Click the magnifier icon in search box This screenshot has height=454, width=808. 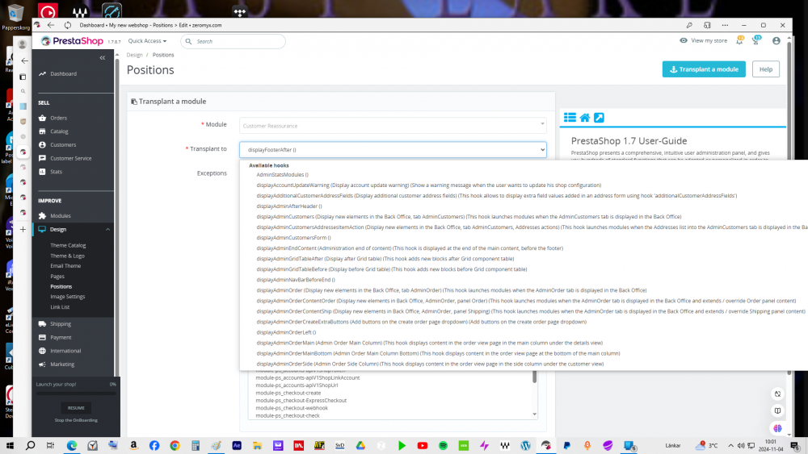click(188, 41)
